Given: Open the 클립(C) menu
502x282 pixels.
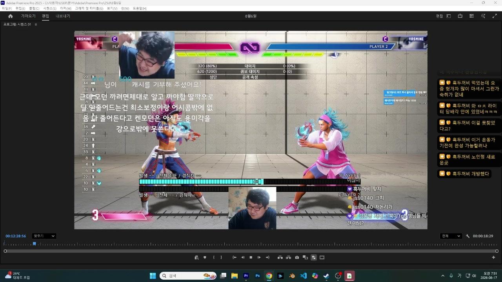Looking at the screenshot, I should tap(34, 8).
